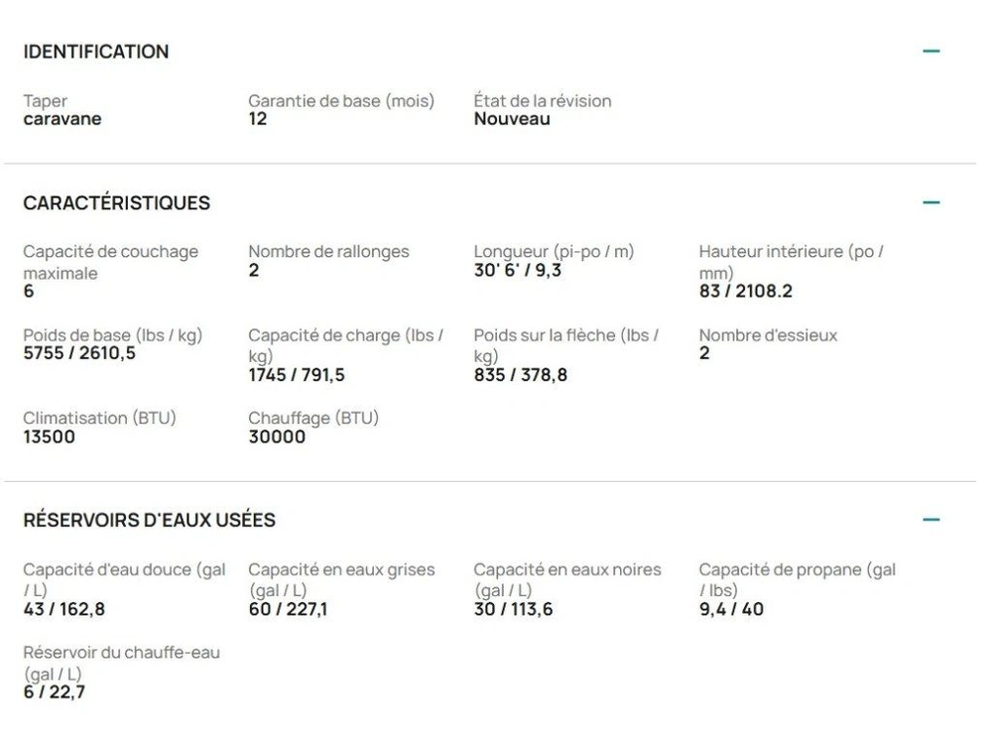Viewport: 992px width, 744px height.
Task: Select the "caravane" type value
Action: (62, 119)
